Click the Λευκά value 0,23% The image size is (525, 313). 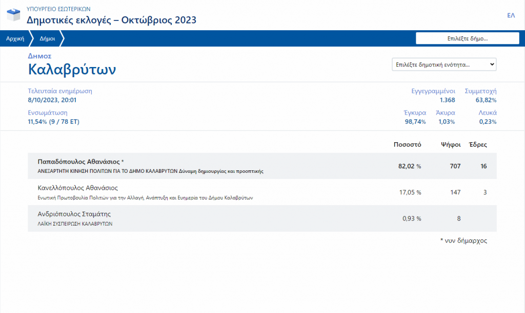point(488,122)
